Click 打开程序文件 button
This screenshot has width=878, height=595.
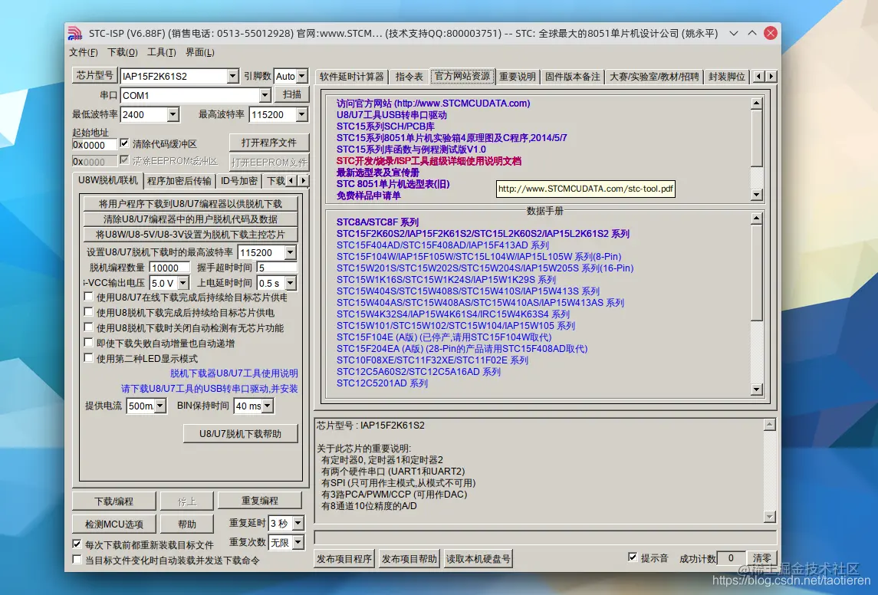click(269, 143)
